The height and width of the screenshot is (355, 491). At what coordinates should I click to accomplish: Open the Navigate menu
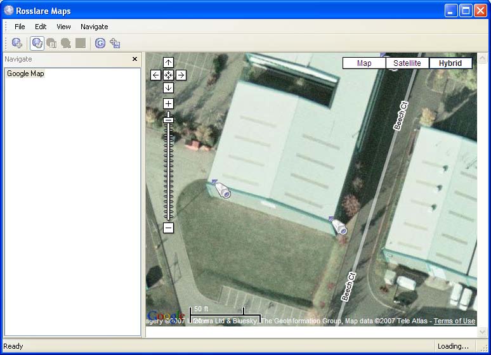tap(95, 27)
